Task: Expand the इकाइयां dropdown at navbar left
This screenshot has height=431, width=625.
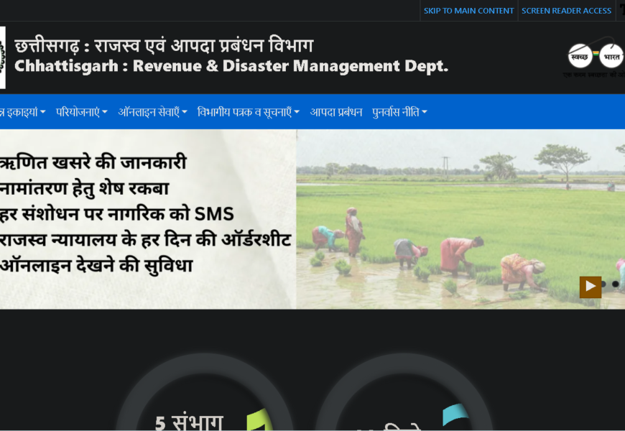Action: click(x=22, y=112)
